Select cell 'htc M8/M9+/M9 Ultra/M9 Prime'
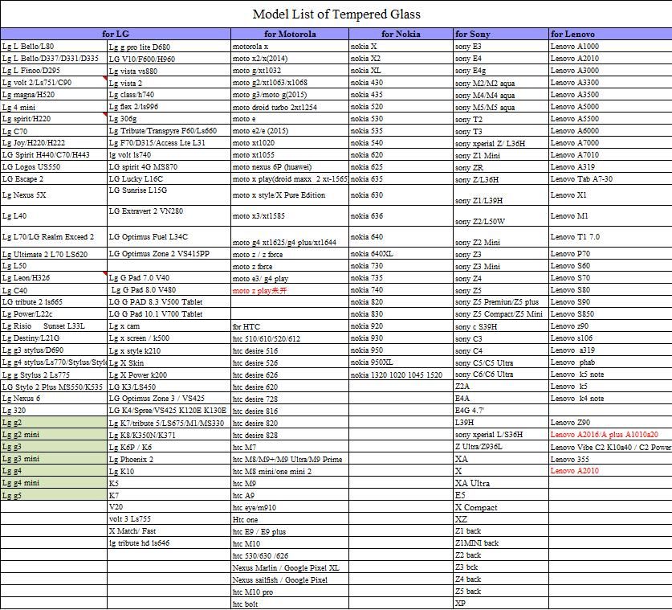The height and width of the screenshot is (610, 672). pos(290,459)
